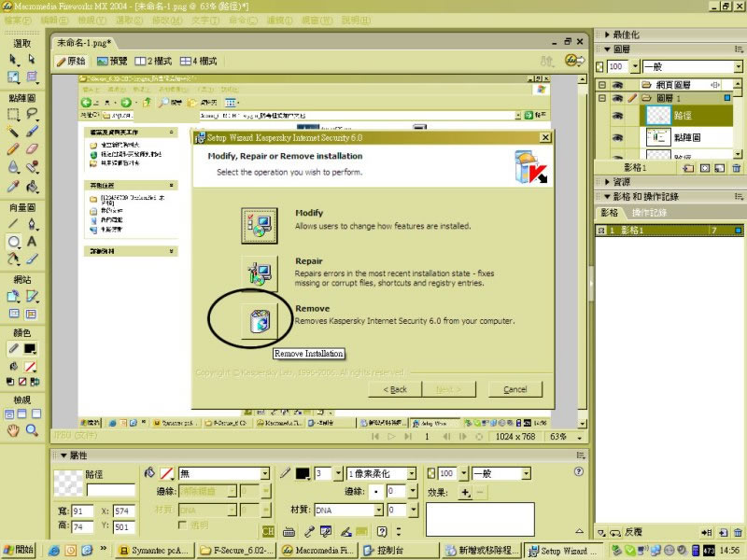The width and height of the screenshot is (747, 560).
Task: Select the Scale tool
Action: tap(13, 77)
